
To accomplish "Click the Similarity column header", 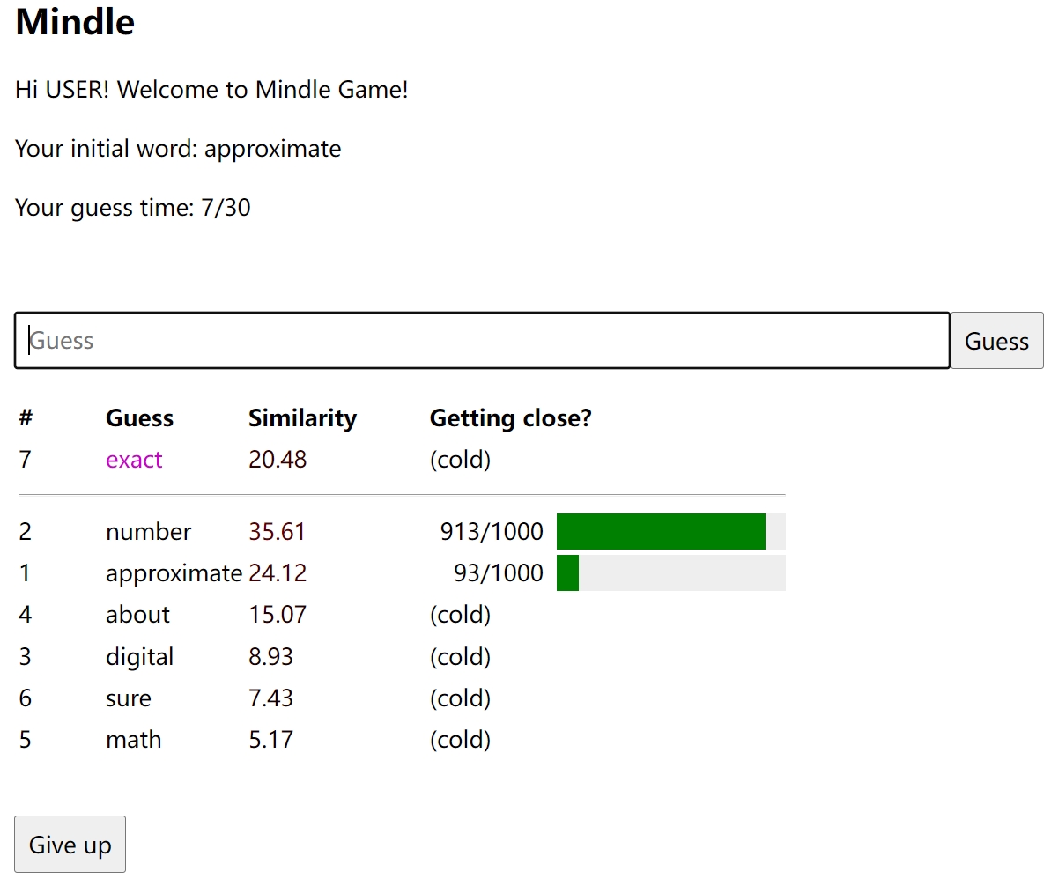I will (302, 417).
